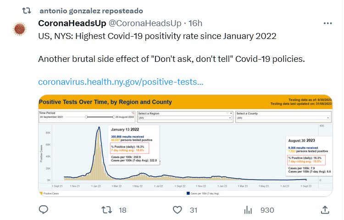344x220 pixels.
Task: Click the Positive Cases legend swatch
Action: pos(41,193)
